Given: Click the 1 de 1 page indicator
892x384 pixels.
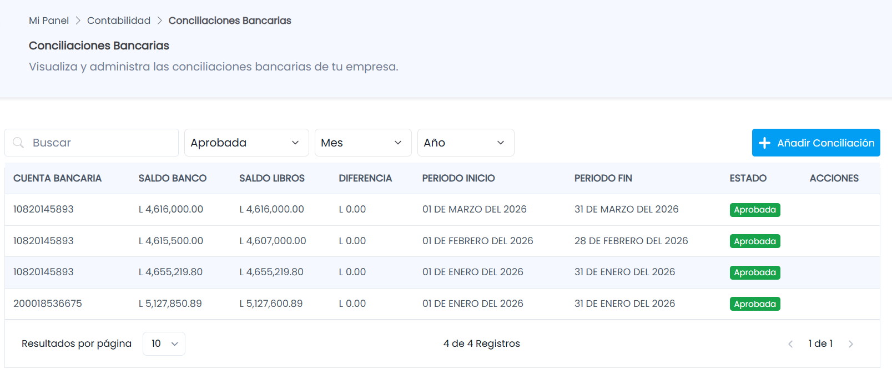Looking at the screenshot, I should pos(820,343).
